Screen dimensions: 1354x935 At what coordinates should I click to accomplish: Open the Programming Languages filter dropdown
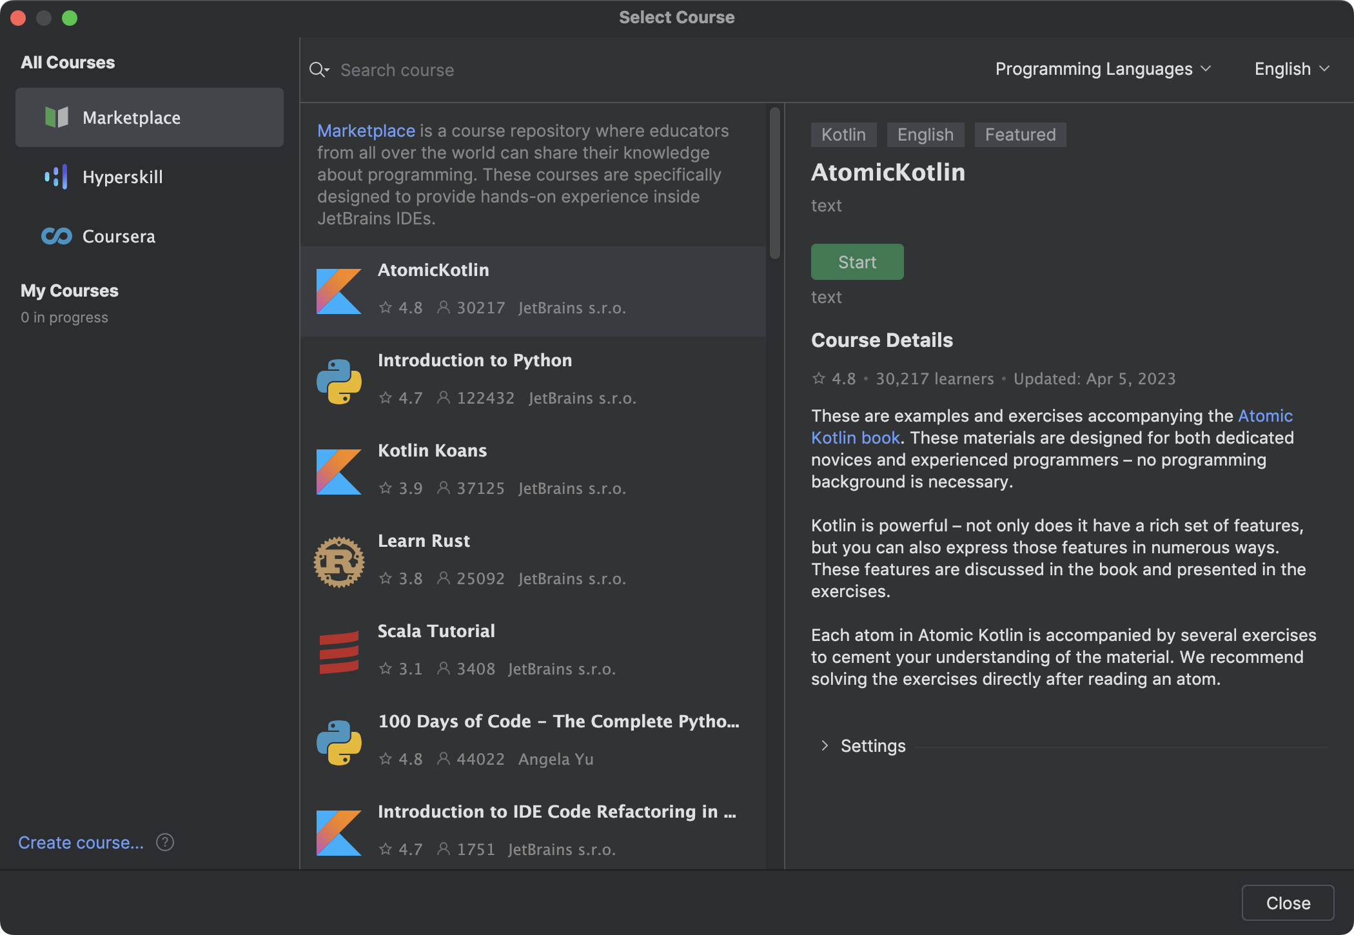click(1102, 69)
